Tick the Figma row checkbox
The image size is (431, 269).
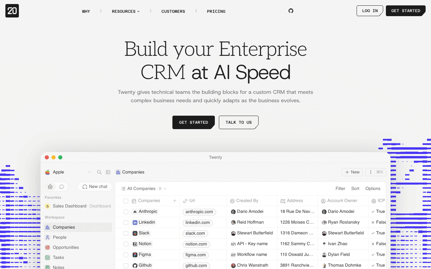pyautogui.click(x=126, y=255)
